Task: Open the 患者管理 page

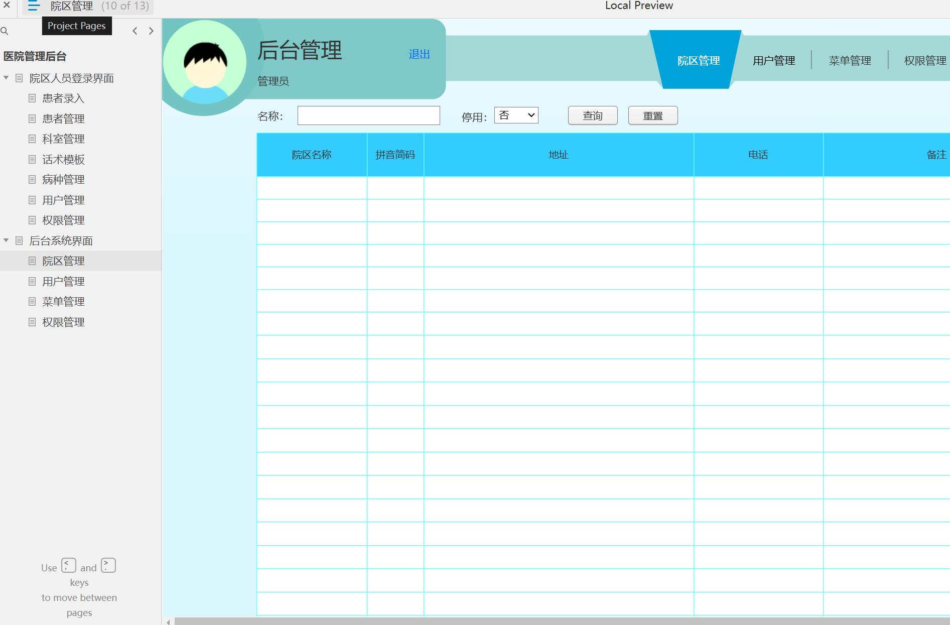Action: click(x=63, y=119)
